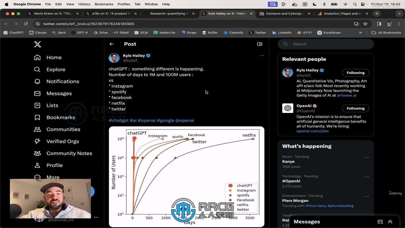The image size is (405, 228).
Task: Click the Prince Harry, #phonehacking link
Action: (x=329, y=206)
